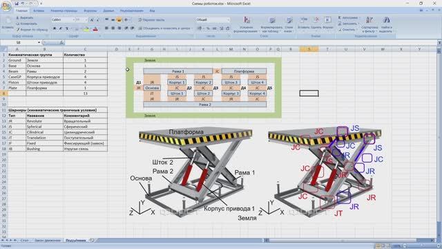Expand Merge & Center (Объединить) dropdown arrow
The image size is (442, 249).
[192, 28]
